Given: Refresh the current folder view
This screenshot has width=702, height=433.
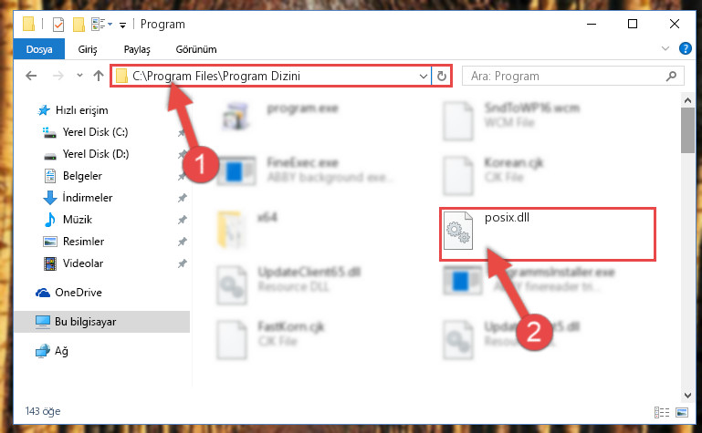Looking at the screenshot, I should pos(442,76).
